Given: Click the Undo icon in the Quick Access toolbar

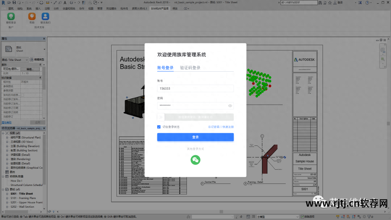Looking at the screenshot, I should [26, 3].
